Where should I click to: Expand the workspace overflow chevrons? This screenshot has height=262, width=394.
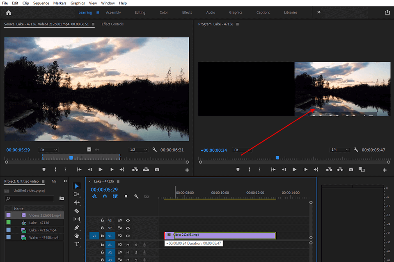[x=319, y=13]
